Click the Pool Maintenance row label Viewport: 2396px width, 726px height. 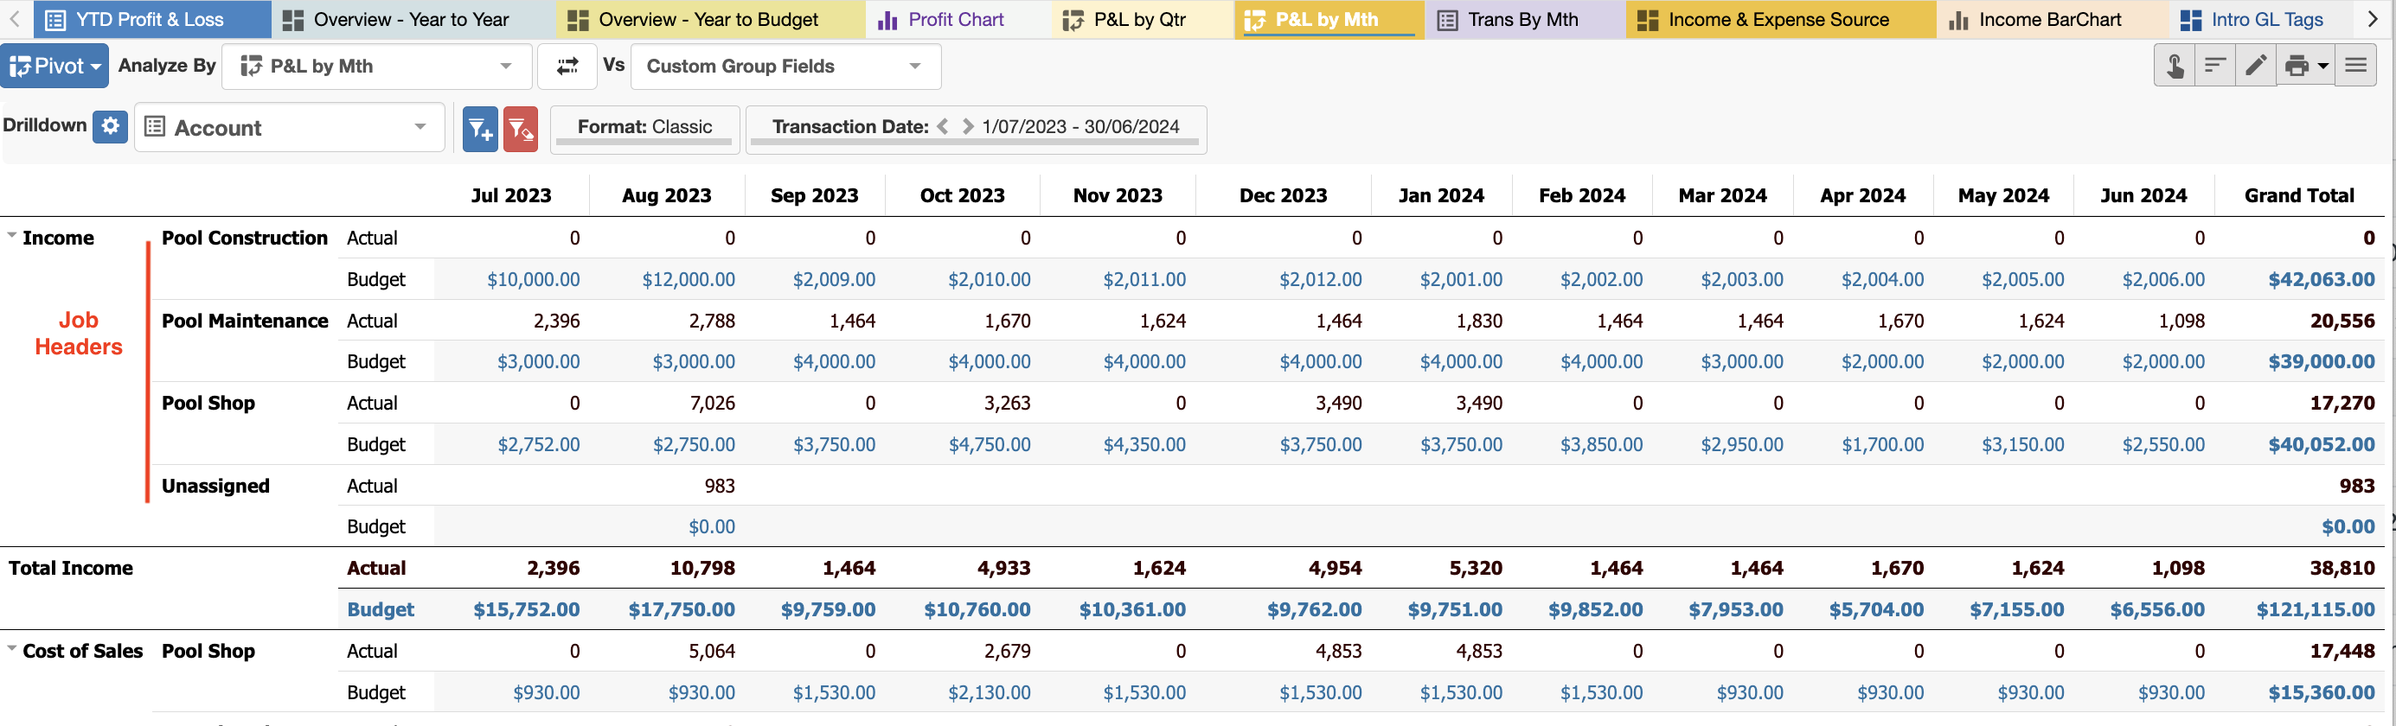[x=245, y=321]
